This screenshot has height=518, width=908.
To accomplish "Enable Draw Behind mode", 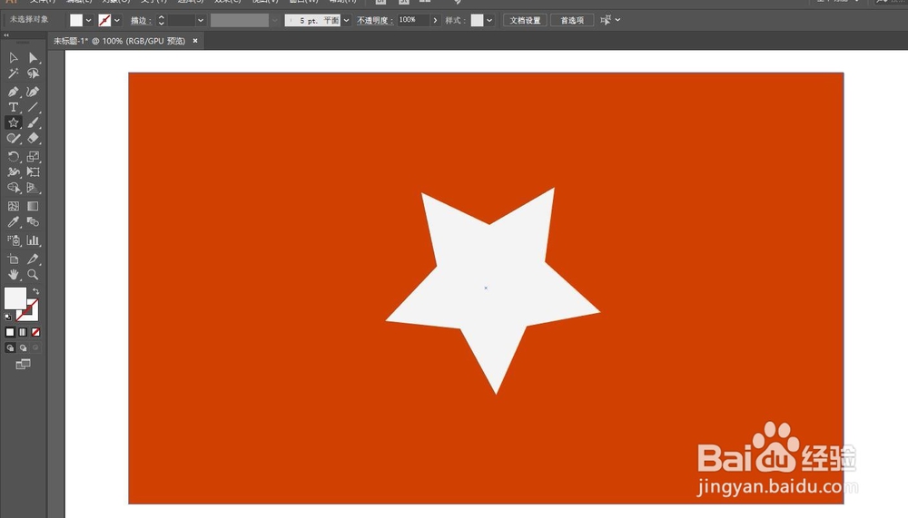I will click(23, 347).
